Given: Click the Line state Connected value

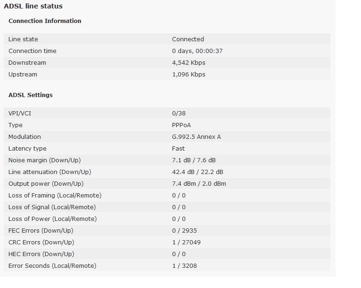Looking at the screenshot, I should (188, 39).
